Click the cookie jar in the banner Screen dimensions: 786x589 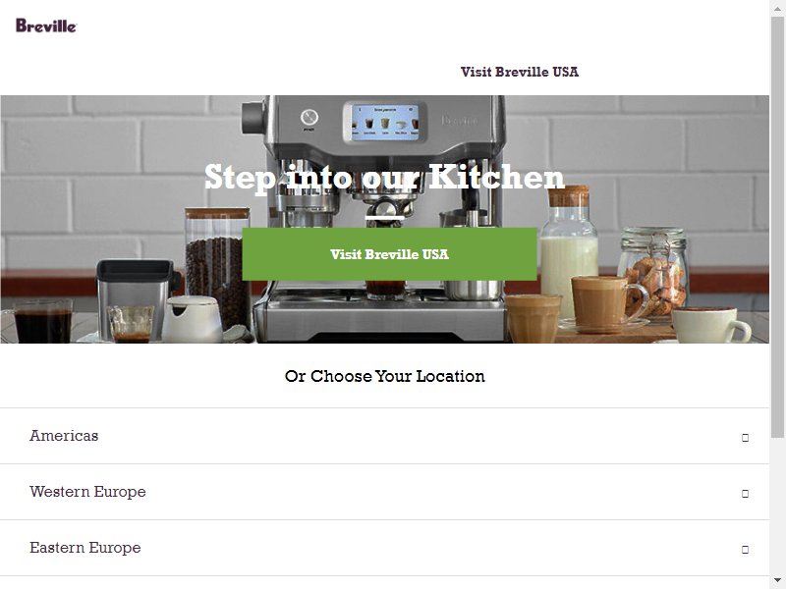point(652,273)
